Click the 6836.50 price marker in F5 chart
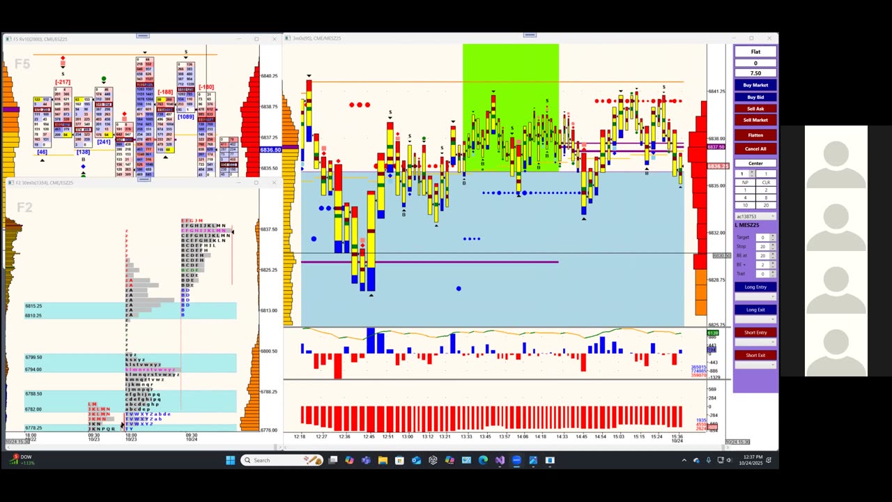The image size is (892, 502). [270, 150]
